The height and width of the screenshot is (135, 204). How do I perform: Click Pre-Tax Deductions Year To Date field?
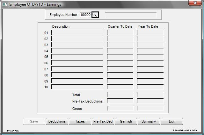coord(150,101)
